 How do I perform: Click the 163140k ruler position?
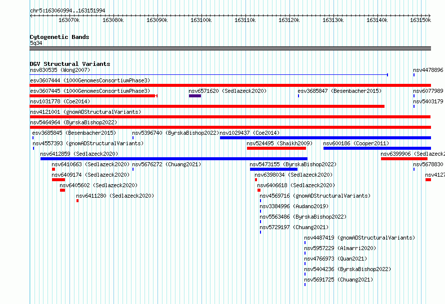377,20
